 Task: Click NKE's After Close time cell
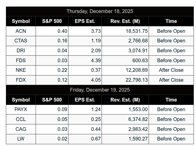pyautogui.click(x=171, y=70)
